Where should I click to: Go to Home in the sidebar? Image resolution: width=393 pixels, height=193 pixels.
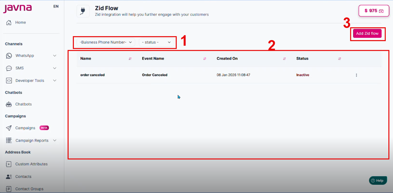pyautogui.click(x=21, y=23)
